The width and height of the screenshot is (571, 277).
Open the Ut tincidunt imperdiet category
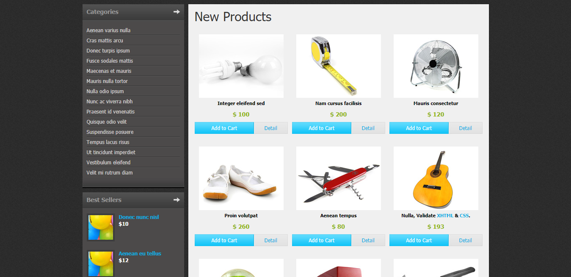pos(111,152)
